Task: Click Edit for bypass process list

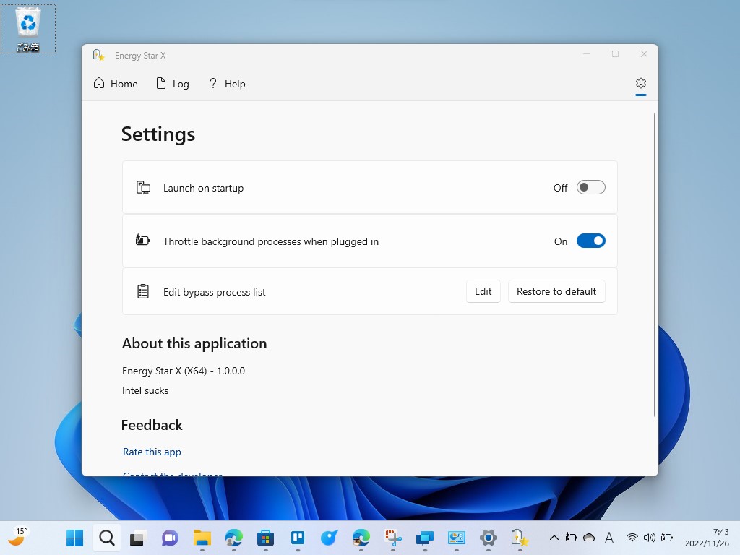Action: point(483,291)
